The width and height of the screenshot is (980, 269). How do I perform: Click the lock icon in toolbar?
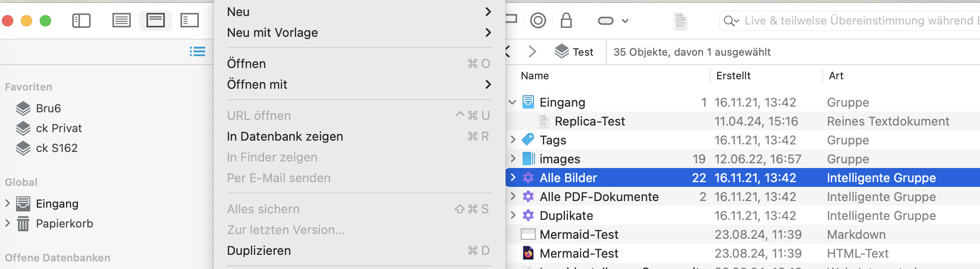point(566,21)
